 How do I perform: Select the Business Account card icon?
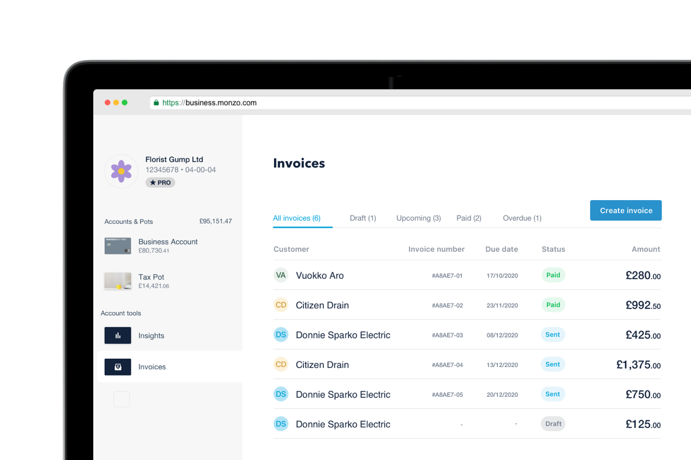(x=117, y=246)
